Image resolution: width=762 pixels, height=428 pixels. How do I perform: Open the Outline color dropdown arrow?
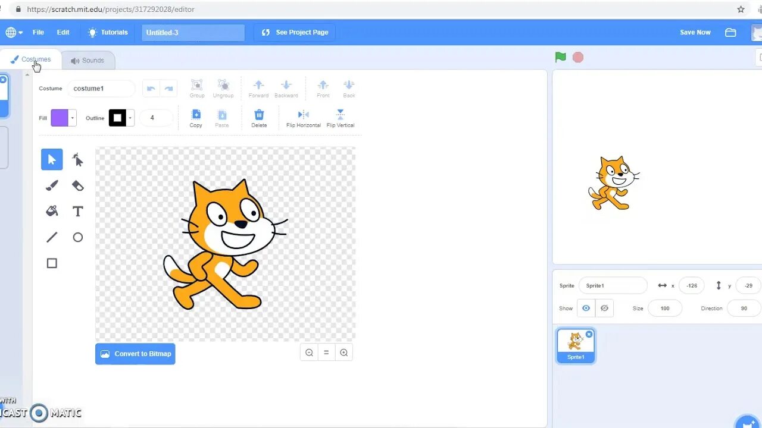click(x=130, y=118)
